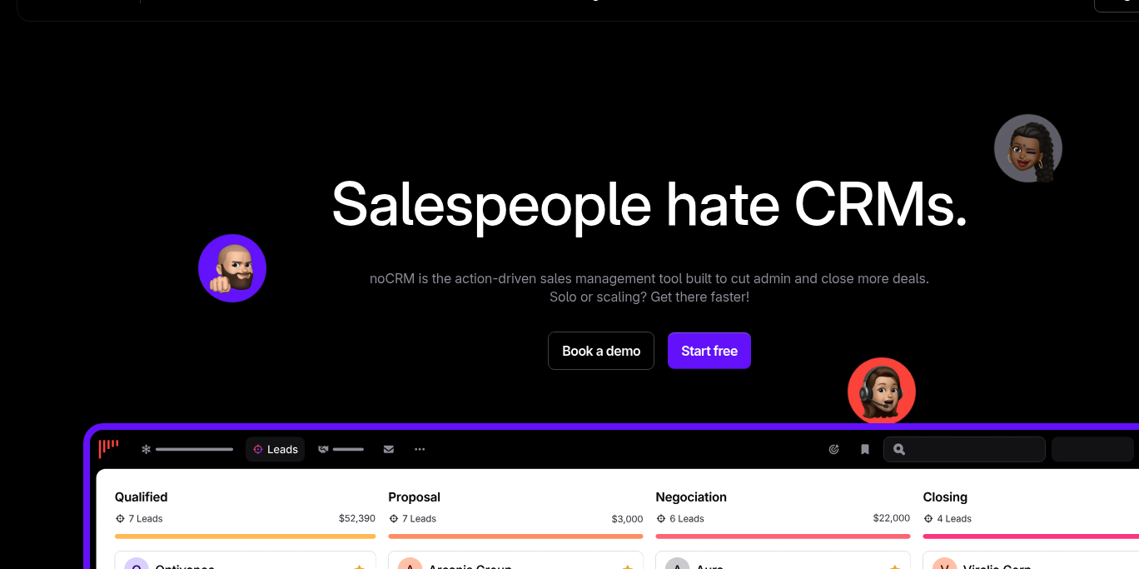Focus the search field in the app bar
Viewport: 1139px width, 569px height.
tap(964, 449)
